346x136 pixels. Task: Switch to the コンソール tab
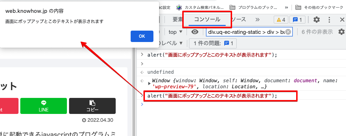coord(207,20)
